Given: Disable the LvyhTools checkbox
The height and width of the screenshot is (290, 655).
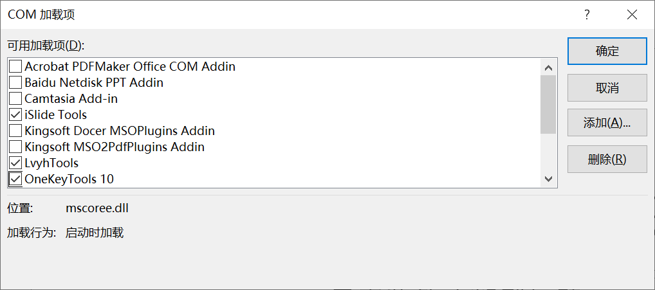Looking at the screenshot, I should click(15, 163).
